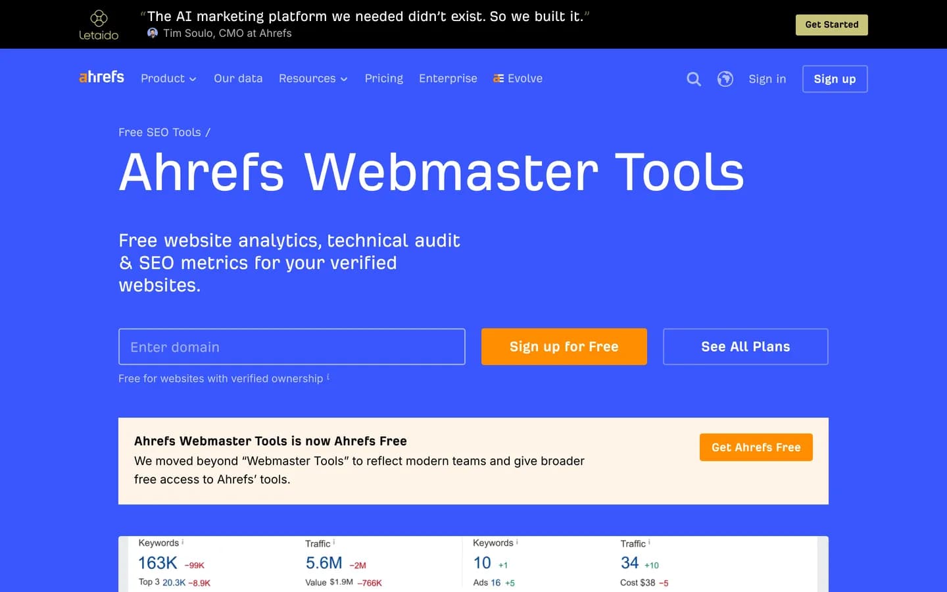Click the Sign in link
This screenshot has width=947, height=592.
tap(767, 79)
